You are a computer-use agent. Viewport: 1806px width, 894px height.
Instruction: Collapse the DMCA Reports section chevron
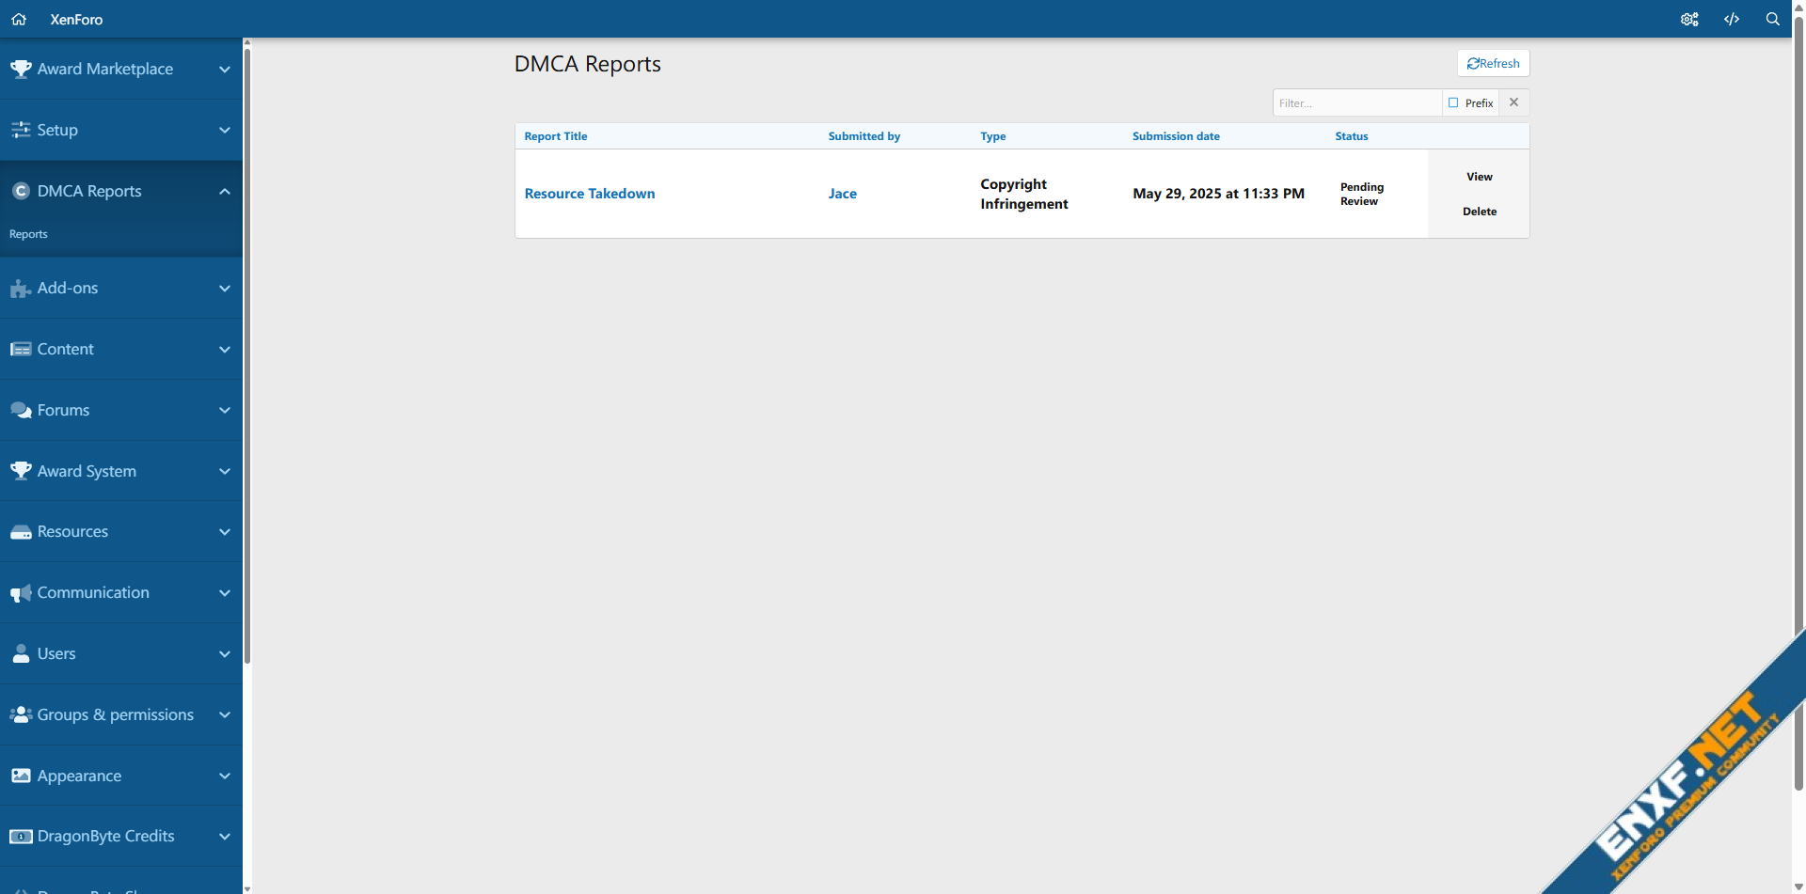[225, 191]
